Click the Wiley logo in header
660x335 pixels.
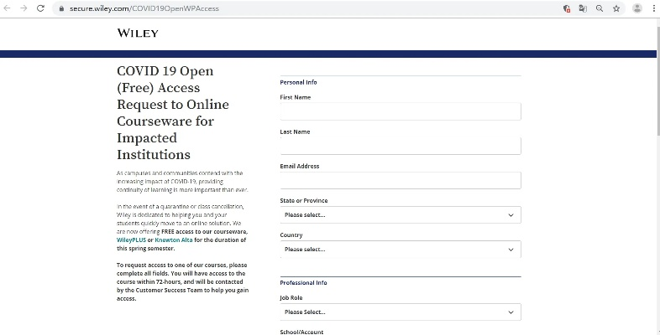(138, 33)
